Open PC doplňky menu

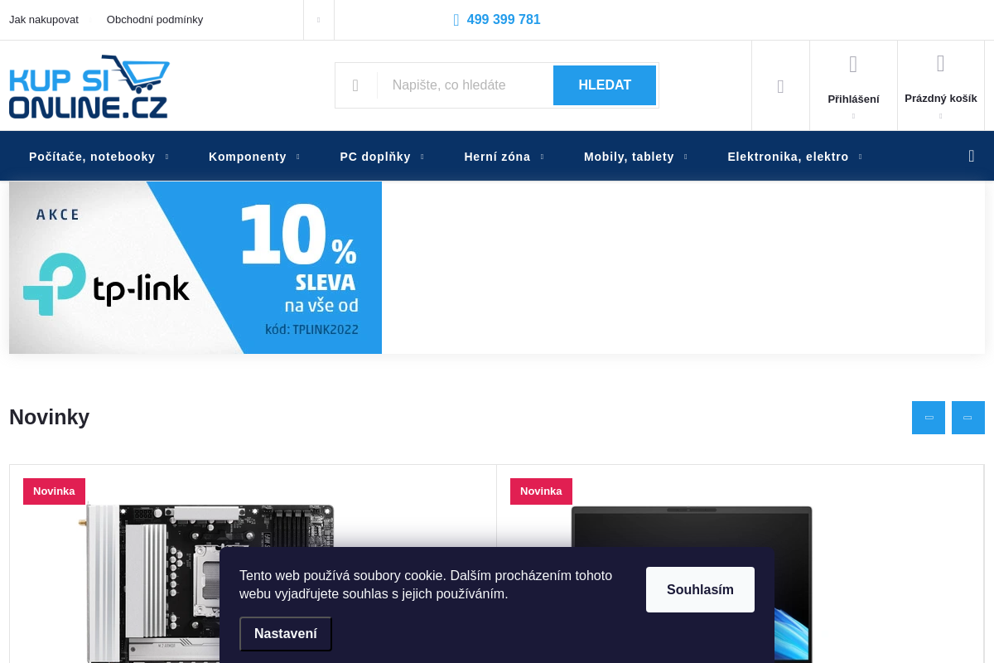pyautogui.click(x=375, y=157)
